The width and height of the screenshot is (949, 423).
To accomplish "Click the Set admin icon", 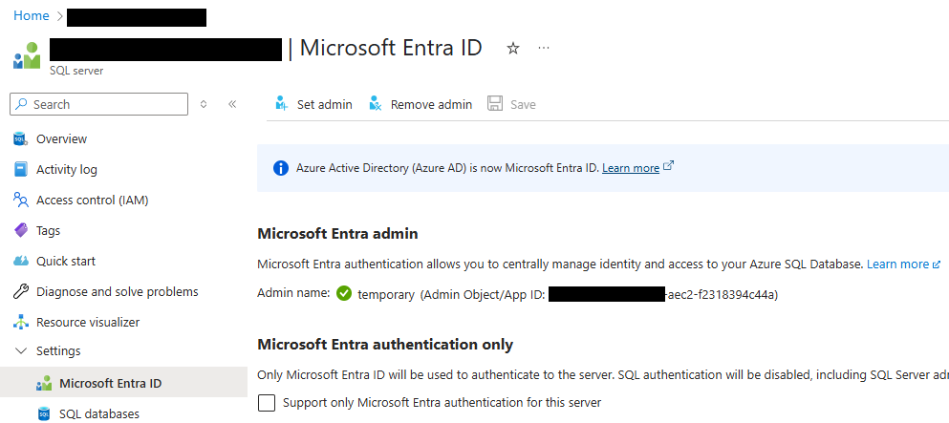I will point(281,104).
